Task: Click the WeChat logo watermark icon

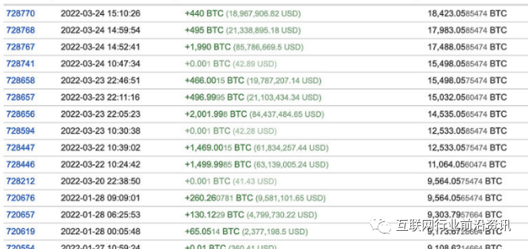Action: point(380,225)
